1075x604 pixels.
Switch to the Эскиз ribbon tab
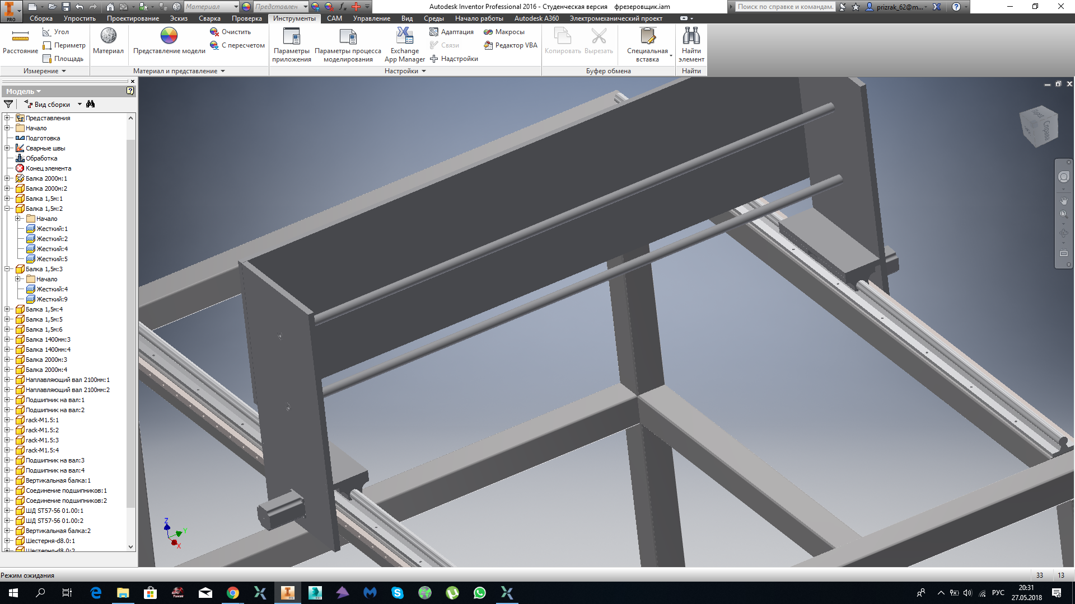coord(179,18)
